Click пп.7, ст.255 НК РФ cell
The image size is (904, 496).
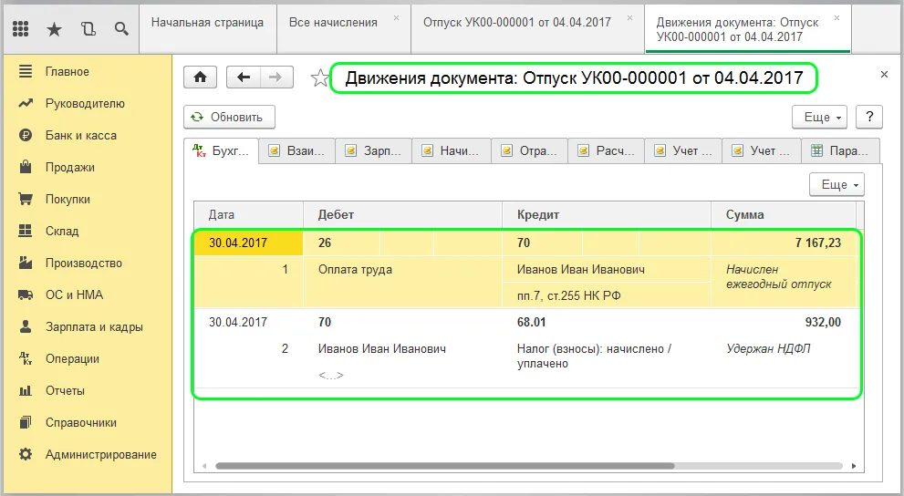[x=607, y=296]
